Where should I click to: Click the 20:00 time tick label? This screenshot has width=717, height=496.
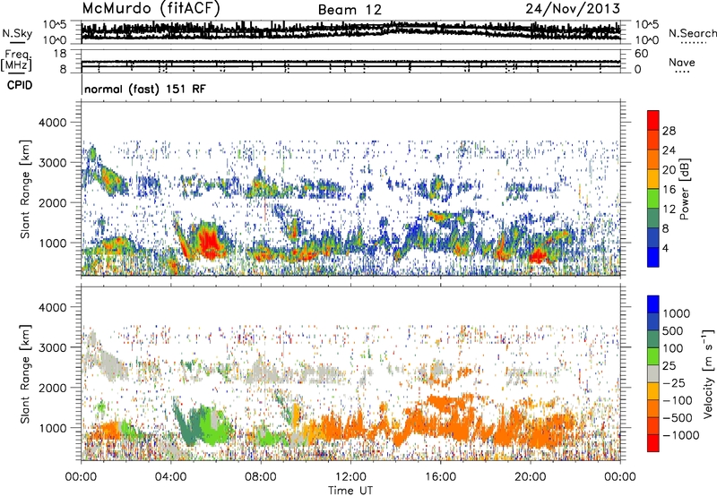click(531, 477)
